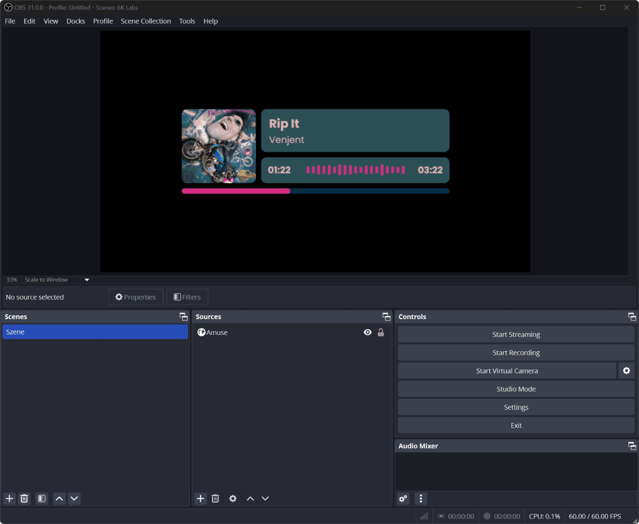Add a new scene with plus icon
Viewport: 639px width, 524px height.
pyautogui.click(x=9, y=498)
